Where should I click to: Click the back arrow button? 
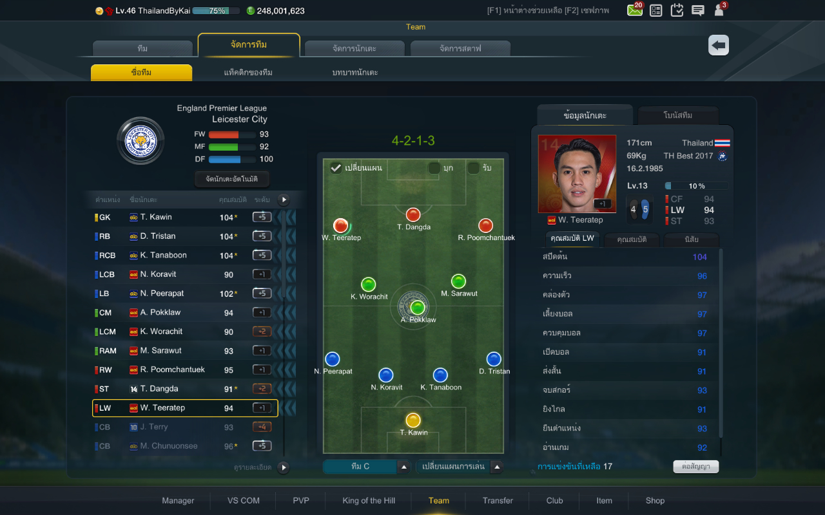pos(719,45)
